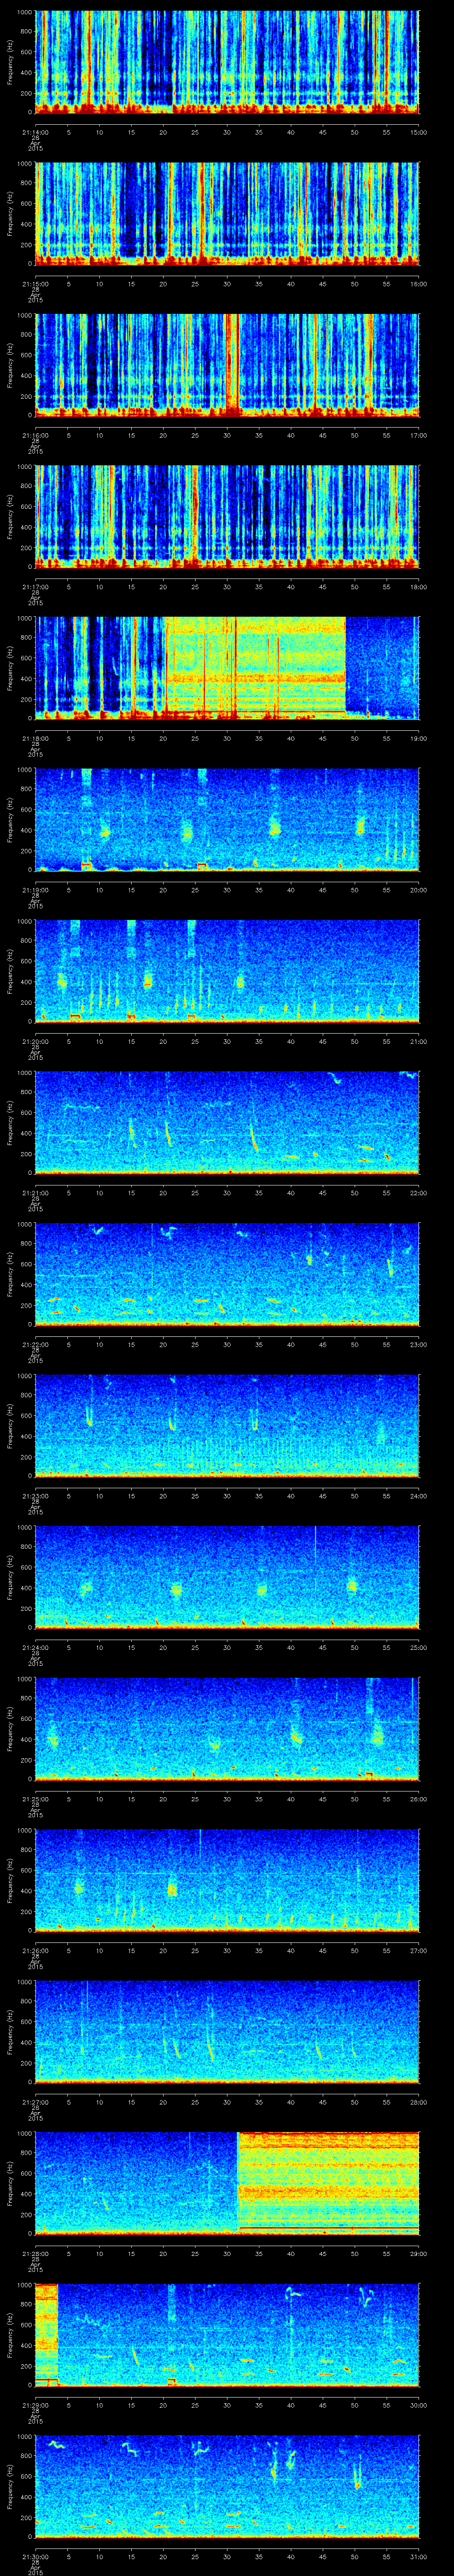Click the 21:14:00 start time label
Viewport: 454px width, 2576px height.
35,132
